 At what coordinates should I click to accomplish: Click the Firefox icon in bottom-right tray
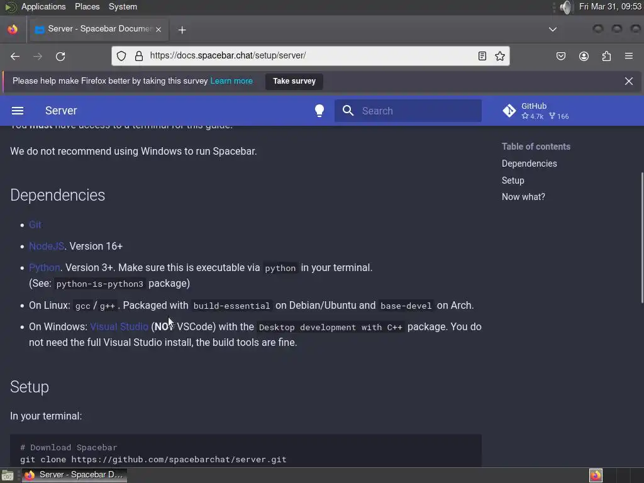click(x=596, y=475)
